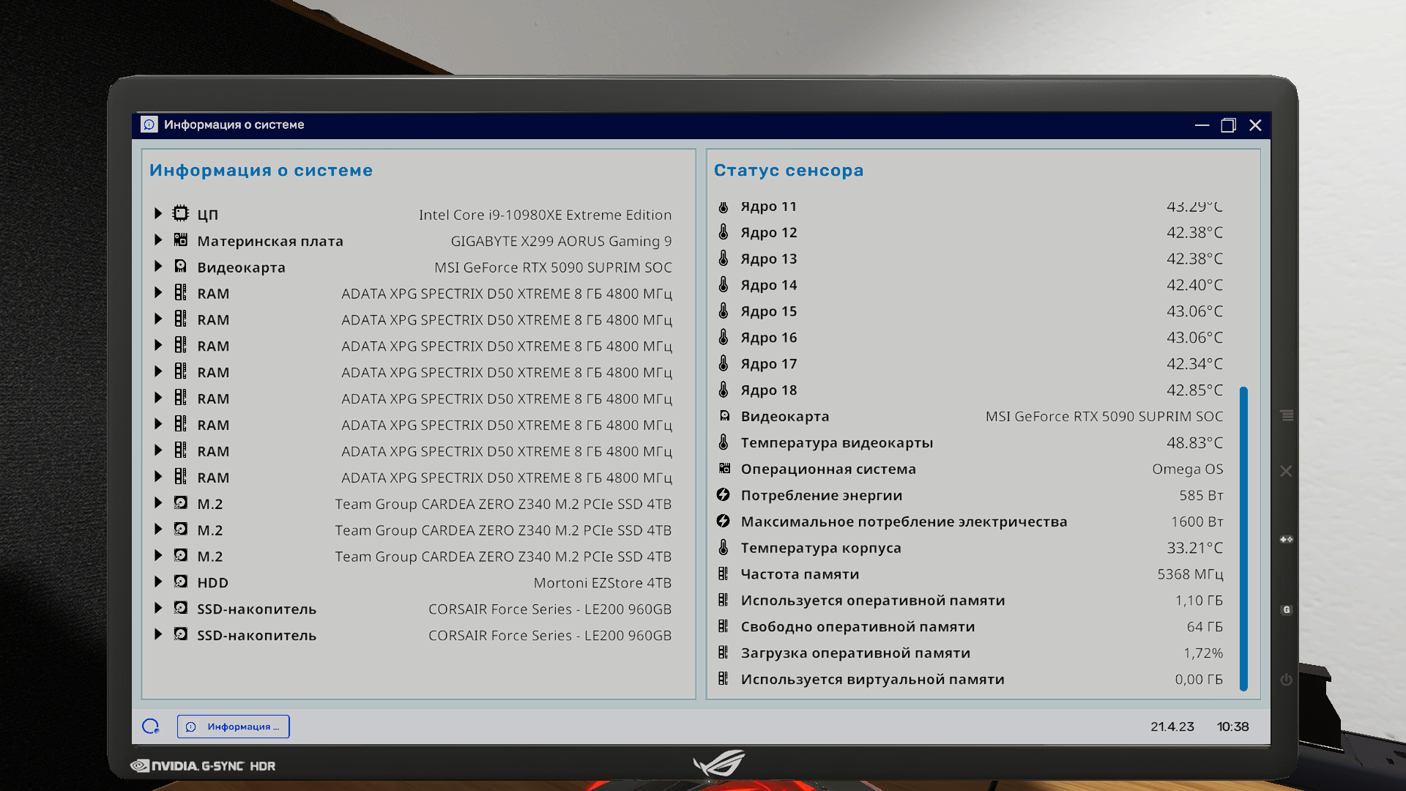
Task: Click the memory icon for Используется оперативной памяти
Action: click(724, 601)
